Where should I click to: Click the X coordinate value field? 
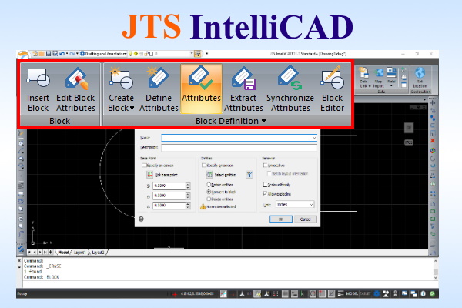click(x=169, y=186)
